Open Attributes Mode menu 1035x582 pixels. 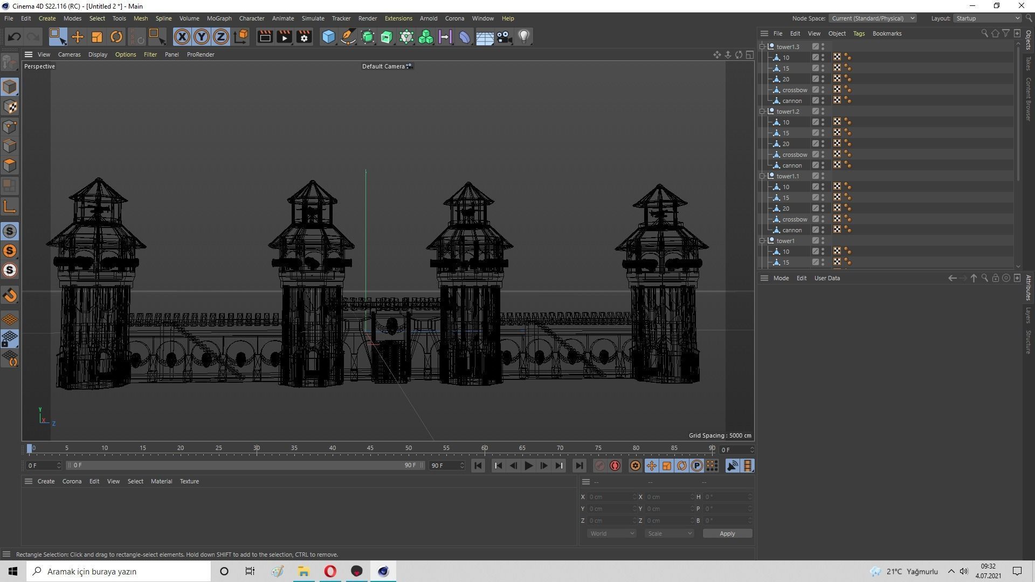point(781,278)
